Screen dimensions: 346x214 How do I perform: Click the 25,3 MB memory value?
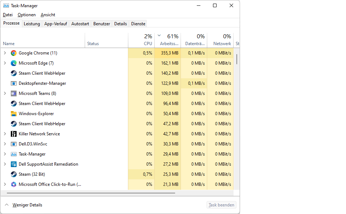click(171, 174)
